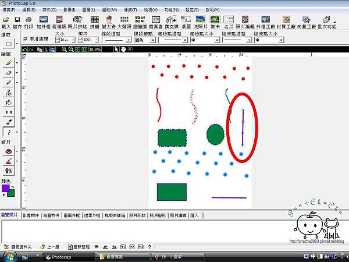Click the 載入 (load) folder icon

coord(6,20)
